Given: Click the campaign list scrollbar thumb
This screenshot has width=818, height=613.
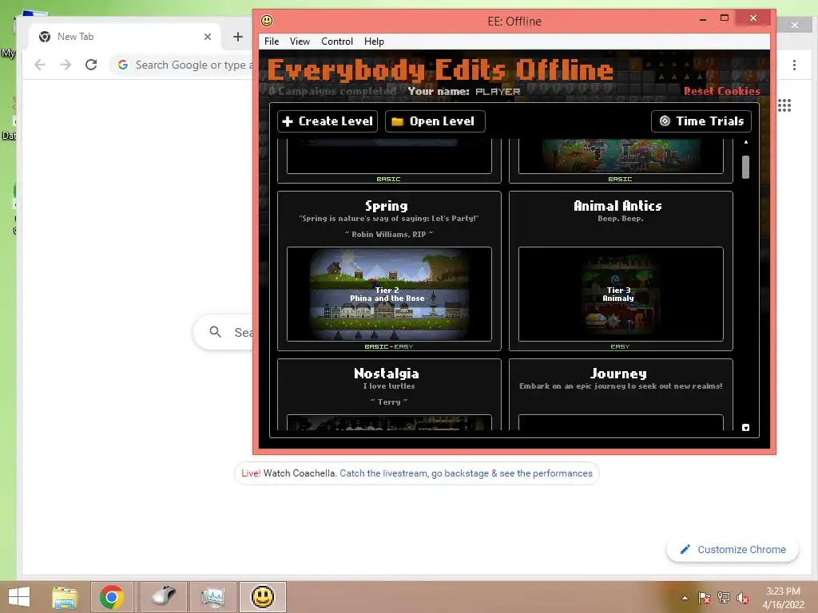Looking at the screenshot, I should (746, 167).
